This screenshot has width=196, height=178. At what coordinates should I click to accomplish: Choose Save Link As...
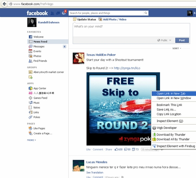tap(174, 110)
